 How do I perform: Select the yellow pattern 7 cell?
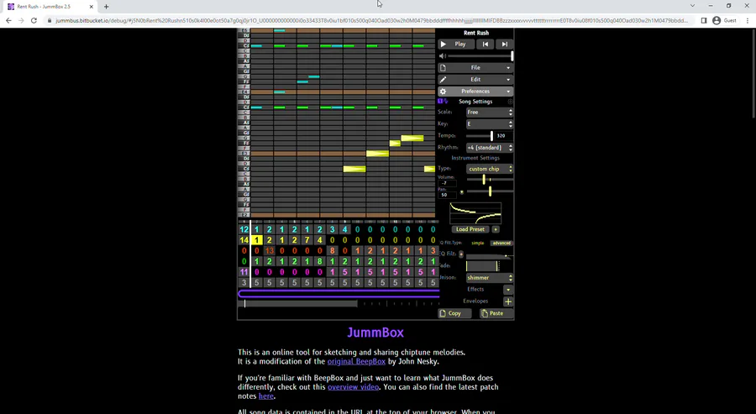307,240
